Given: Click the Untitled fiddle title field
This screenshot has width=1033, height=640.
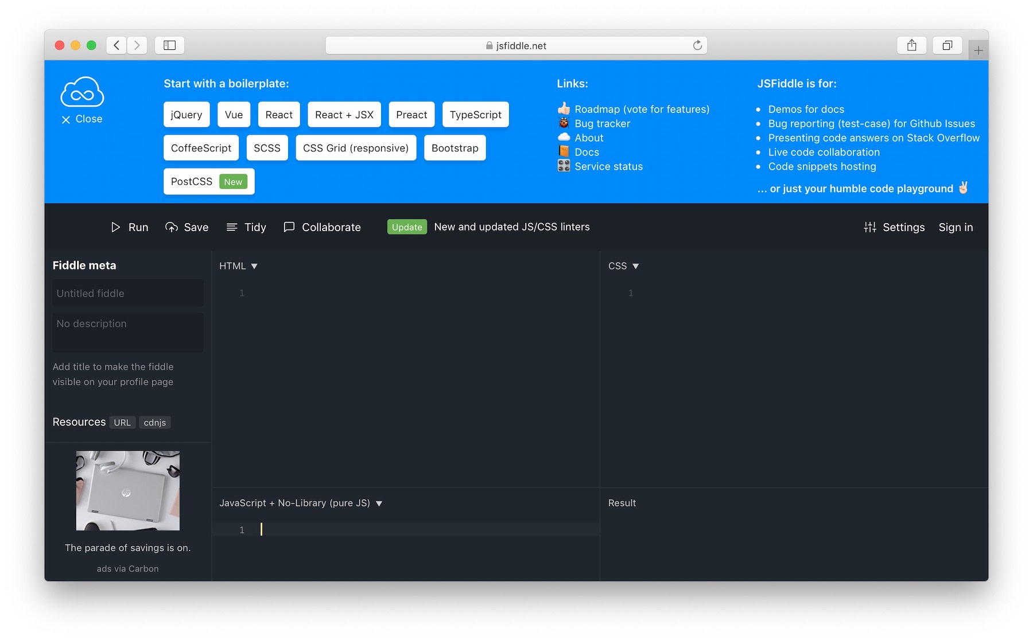Looking at the screenshot, I should (x=127, y=293).
